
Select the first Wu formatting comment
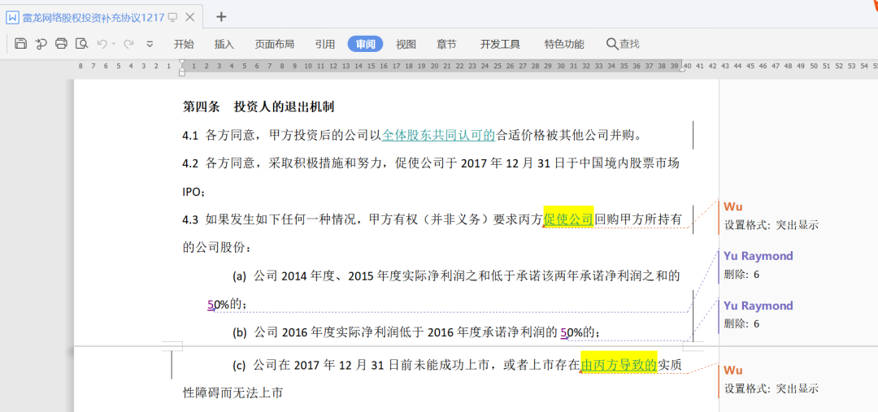[771, 216]
